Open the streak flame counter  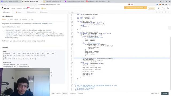coord(163,8)
